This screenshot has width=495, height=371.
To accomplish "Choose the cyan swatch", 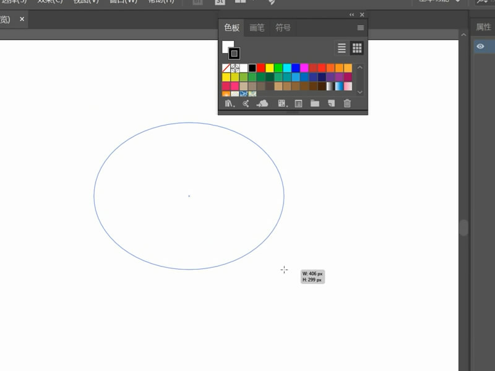I will point(287,68).
